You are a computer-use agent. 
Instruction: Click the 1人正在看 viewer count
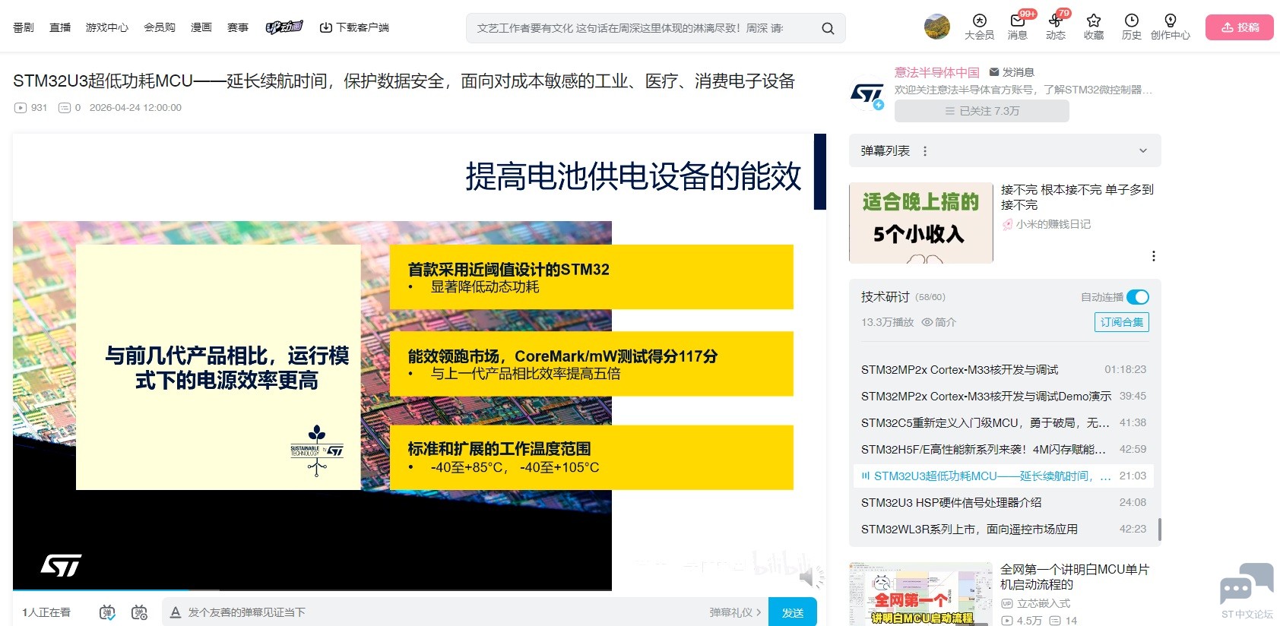click(x=46, y=612)
